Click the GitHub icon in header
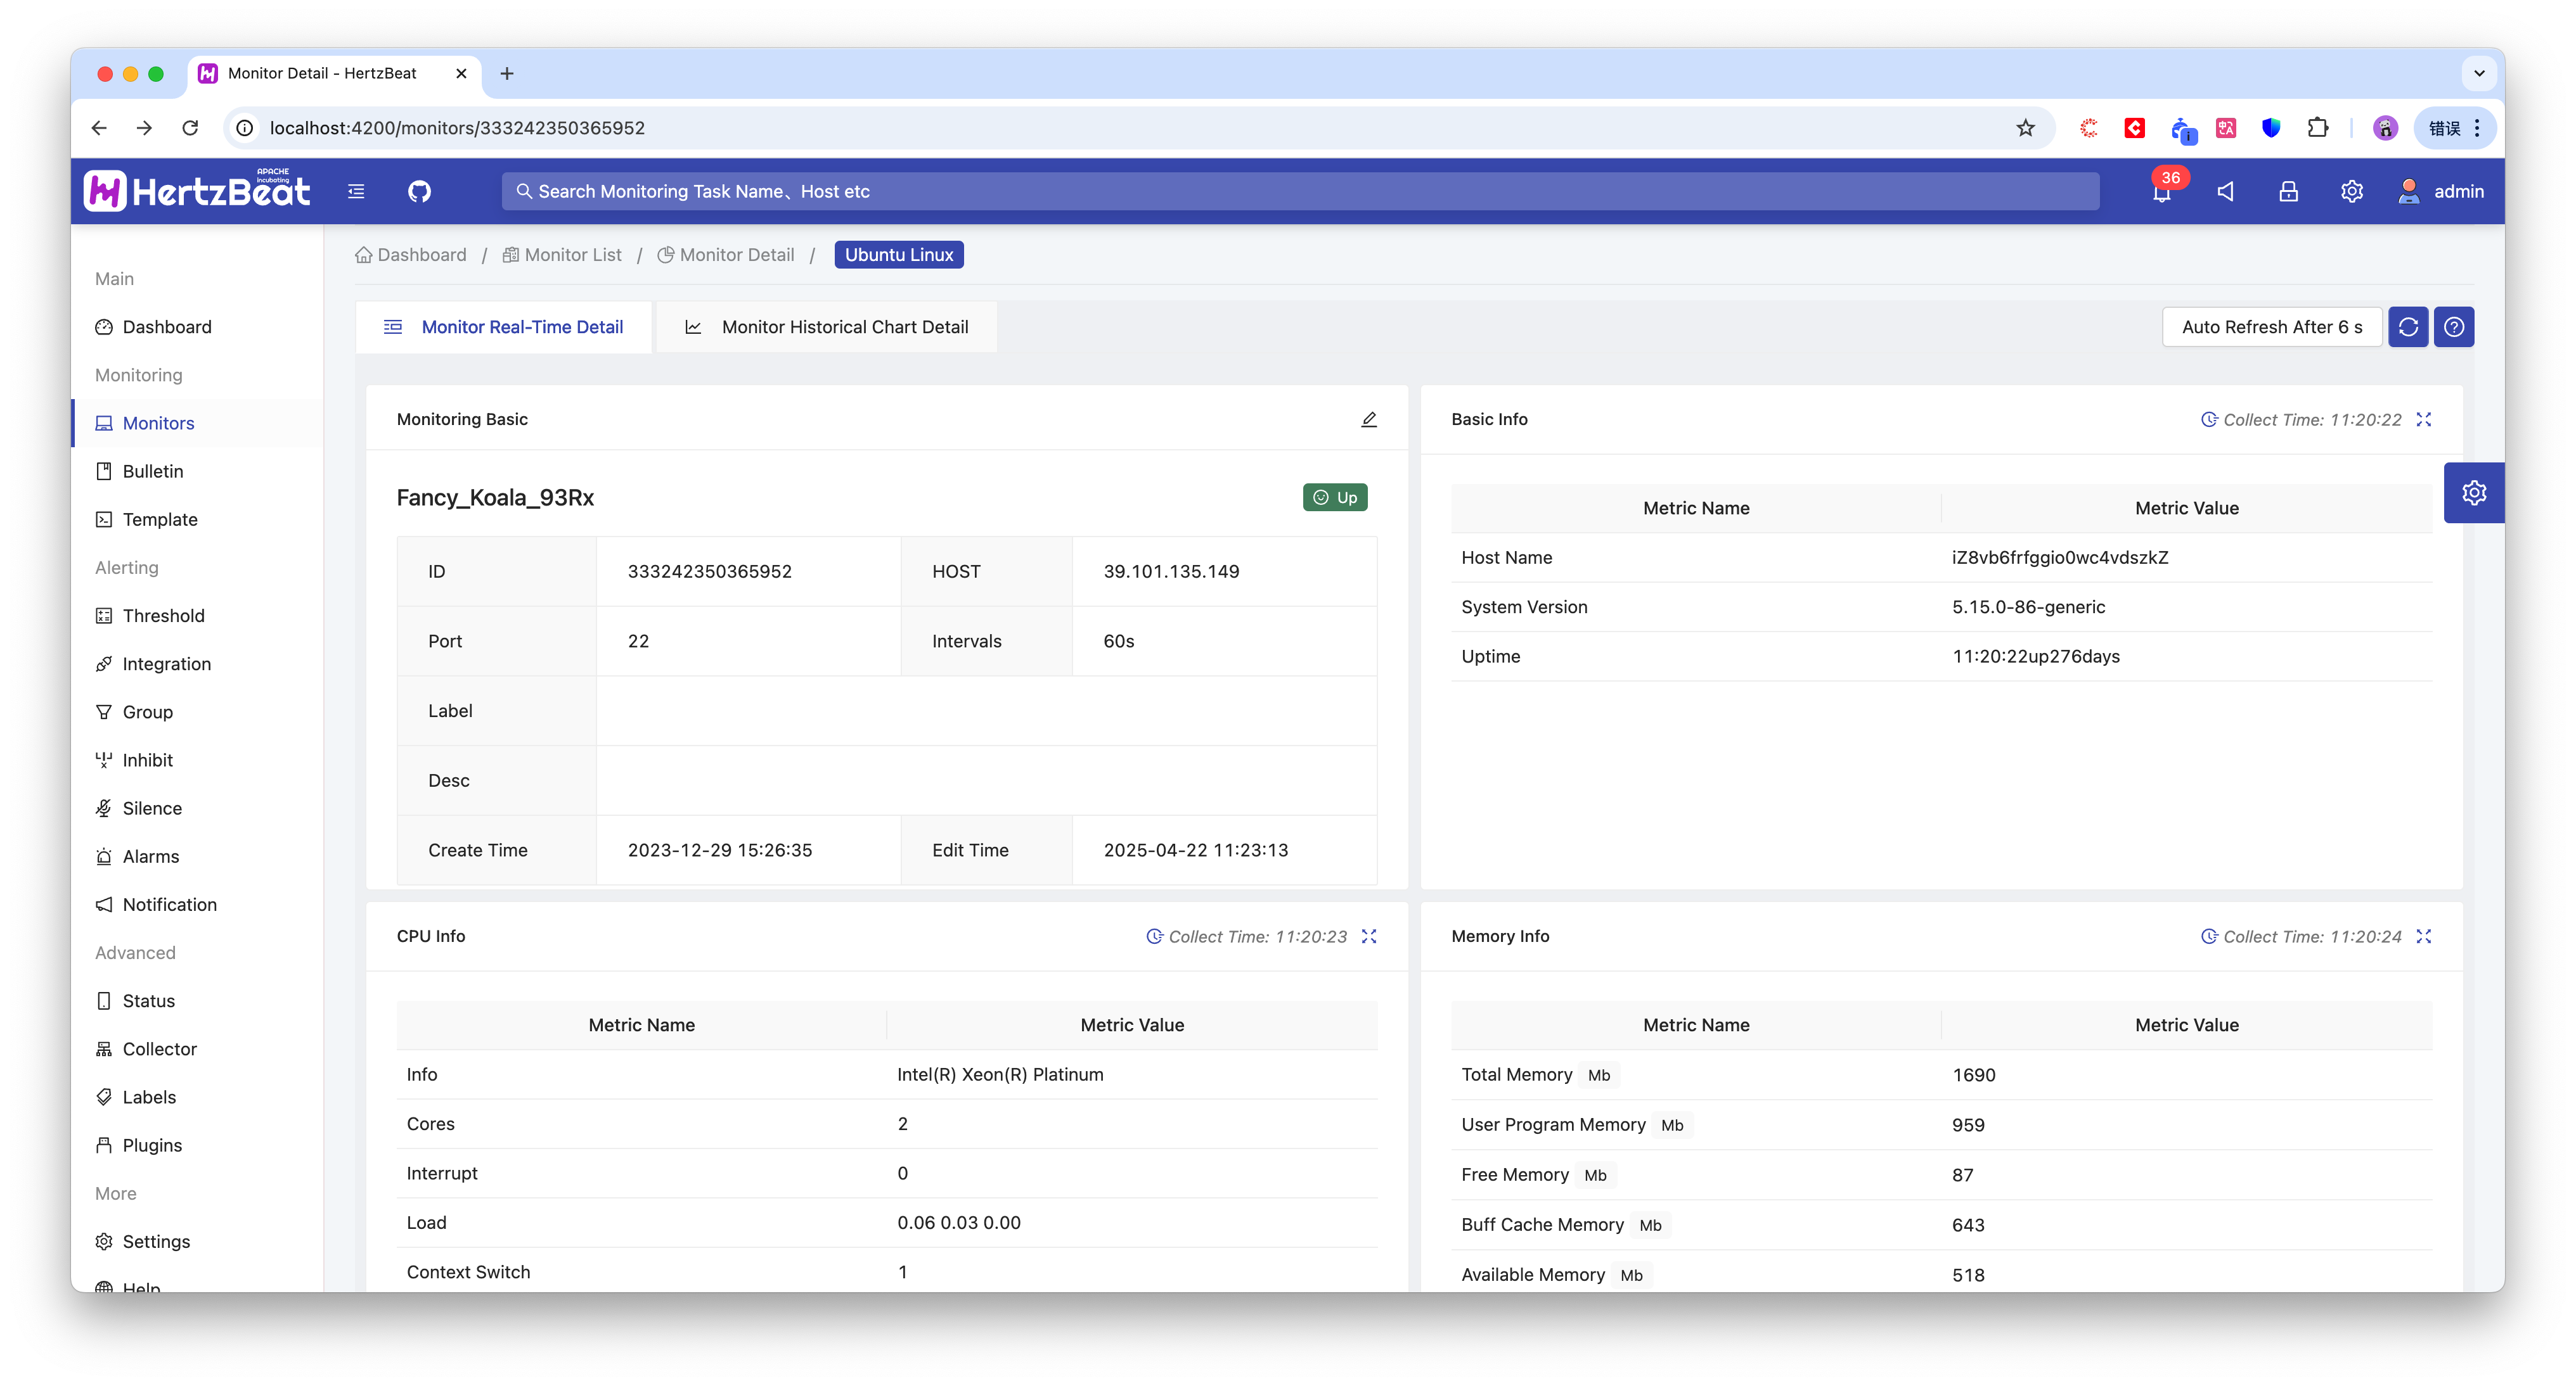The width and height of the screenshot is (2576, 1386). tap(419, 191)
